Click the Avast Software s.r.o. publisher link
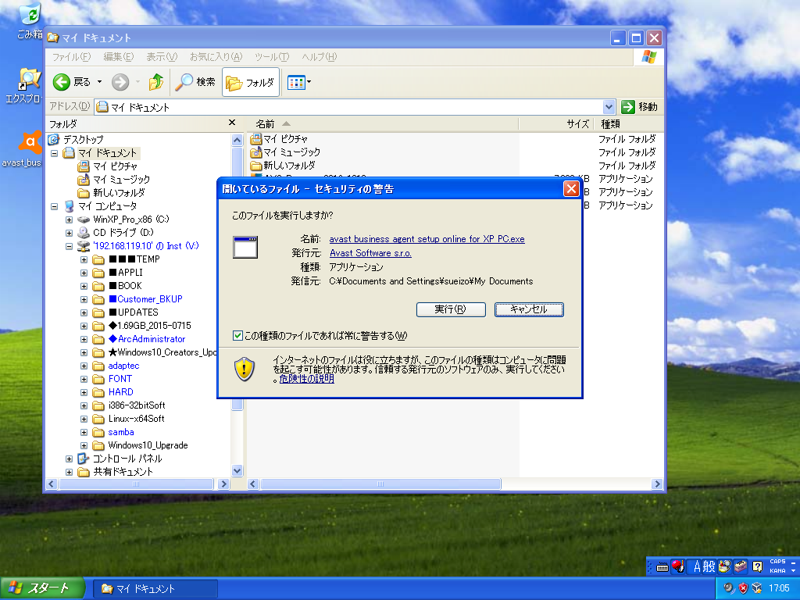Viewport: 800px width, 600px height. [370, 253]
